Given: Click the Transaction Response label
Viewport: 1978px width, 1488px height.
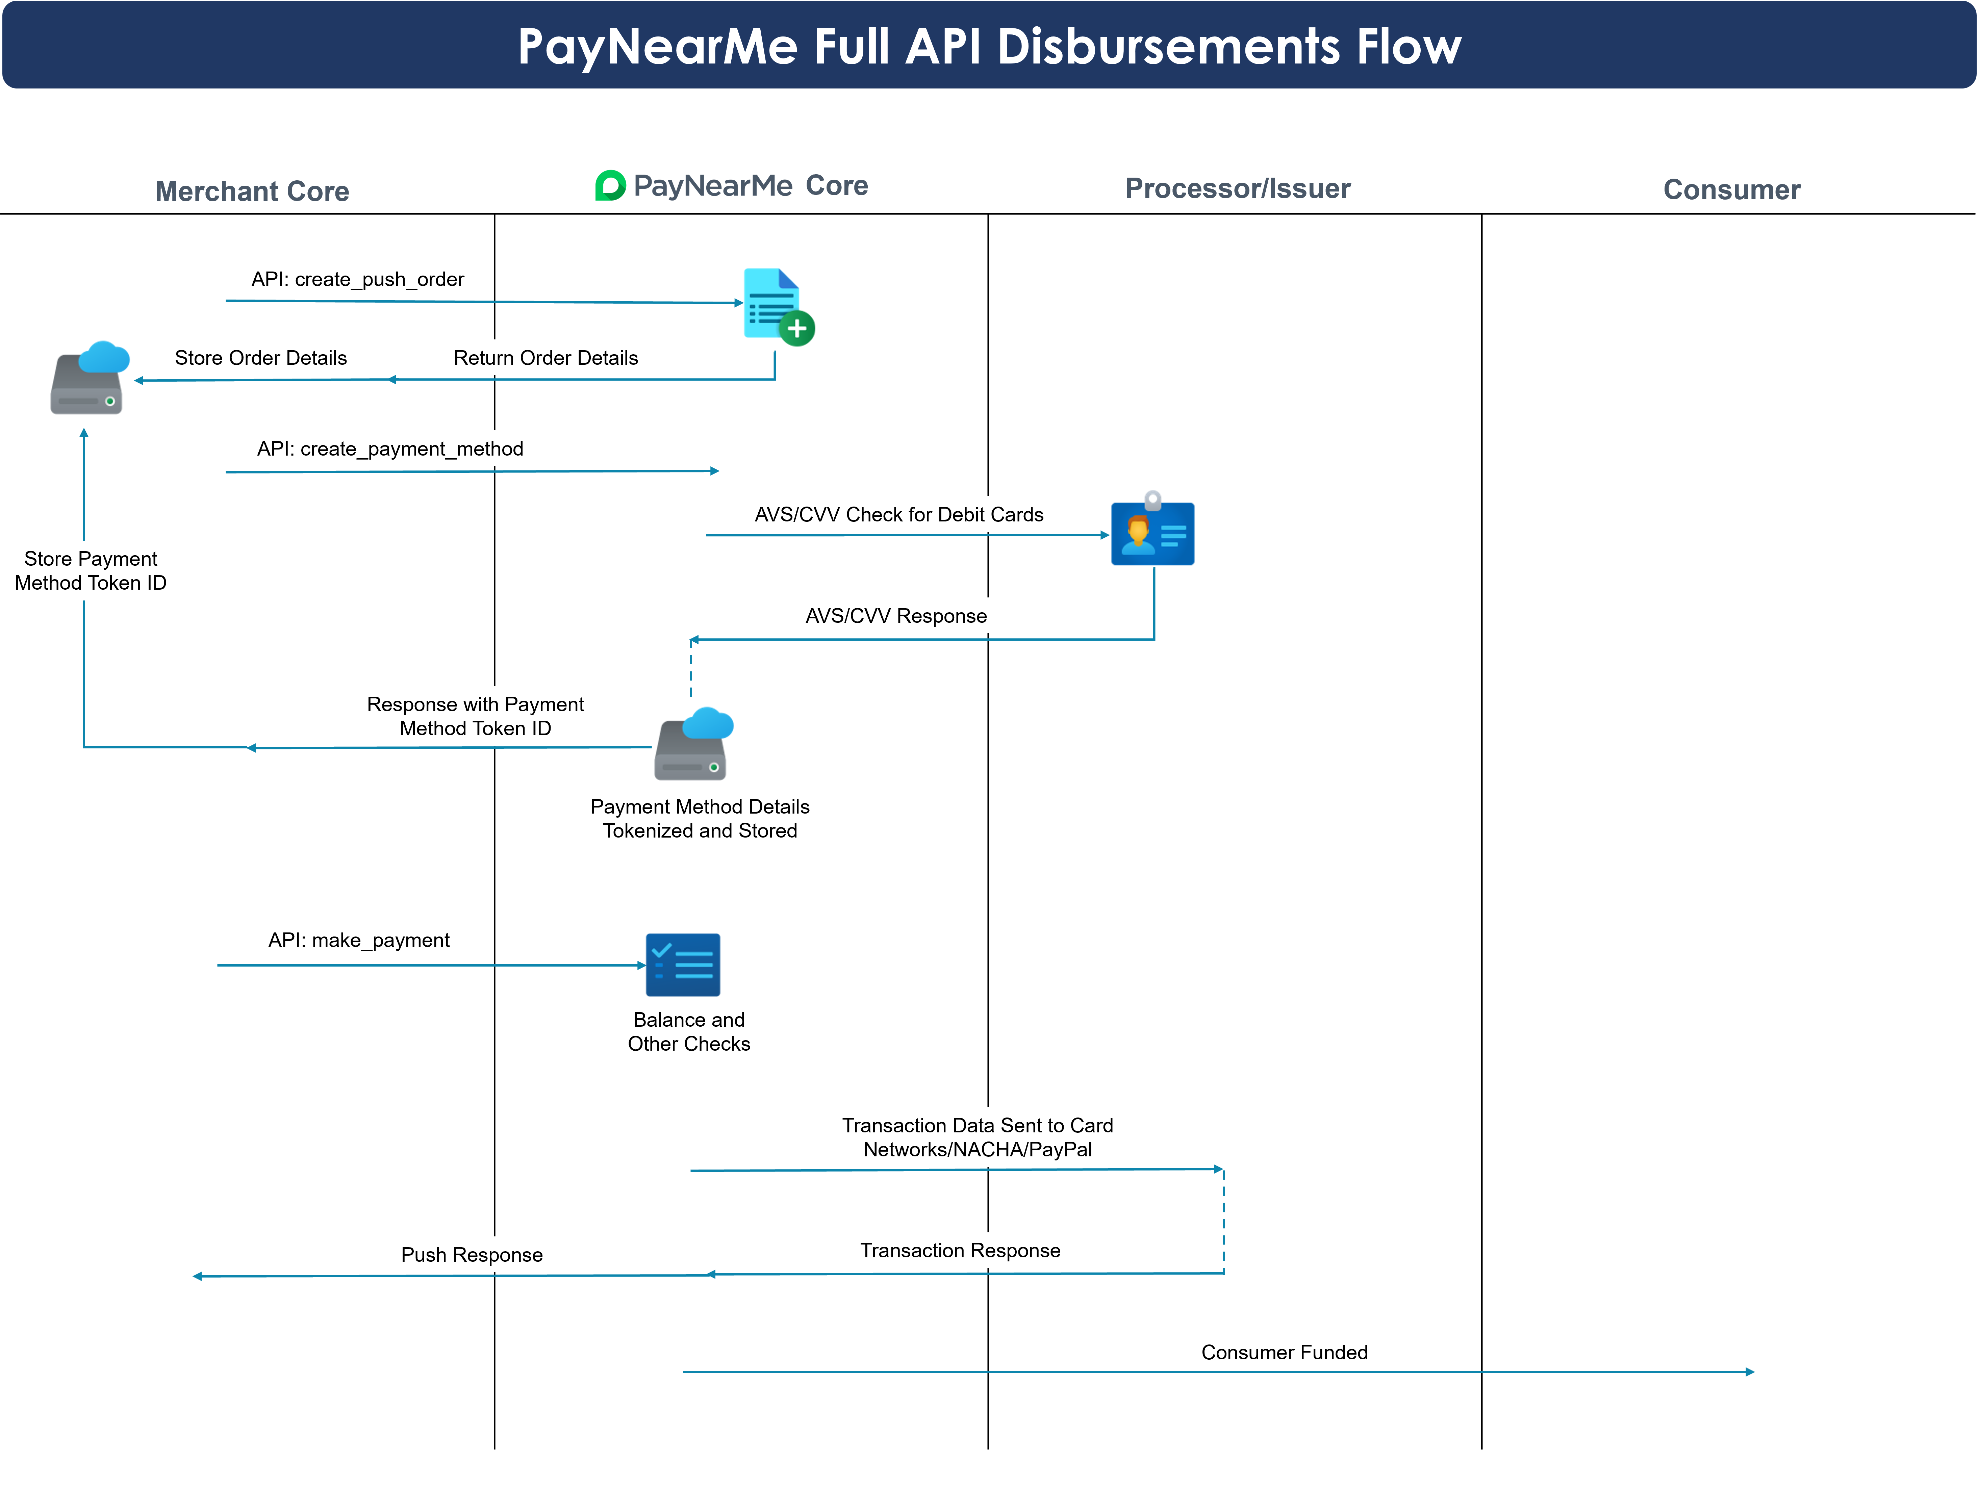Looking at the screenshot, I should [960, 1250].
